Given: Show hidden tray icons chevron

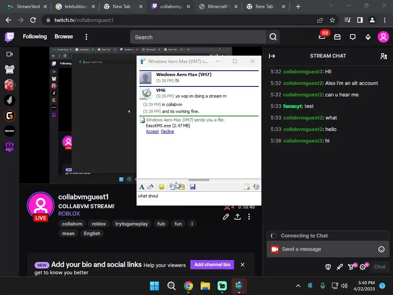Looking at the screenshot, I should tap(298, 286).
